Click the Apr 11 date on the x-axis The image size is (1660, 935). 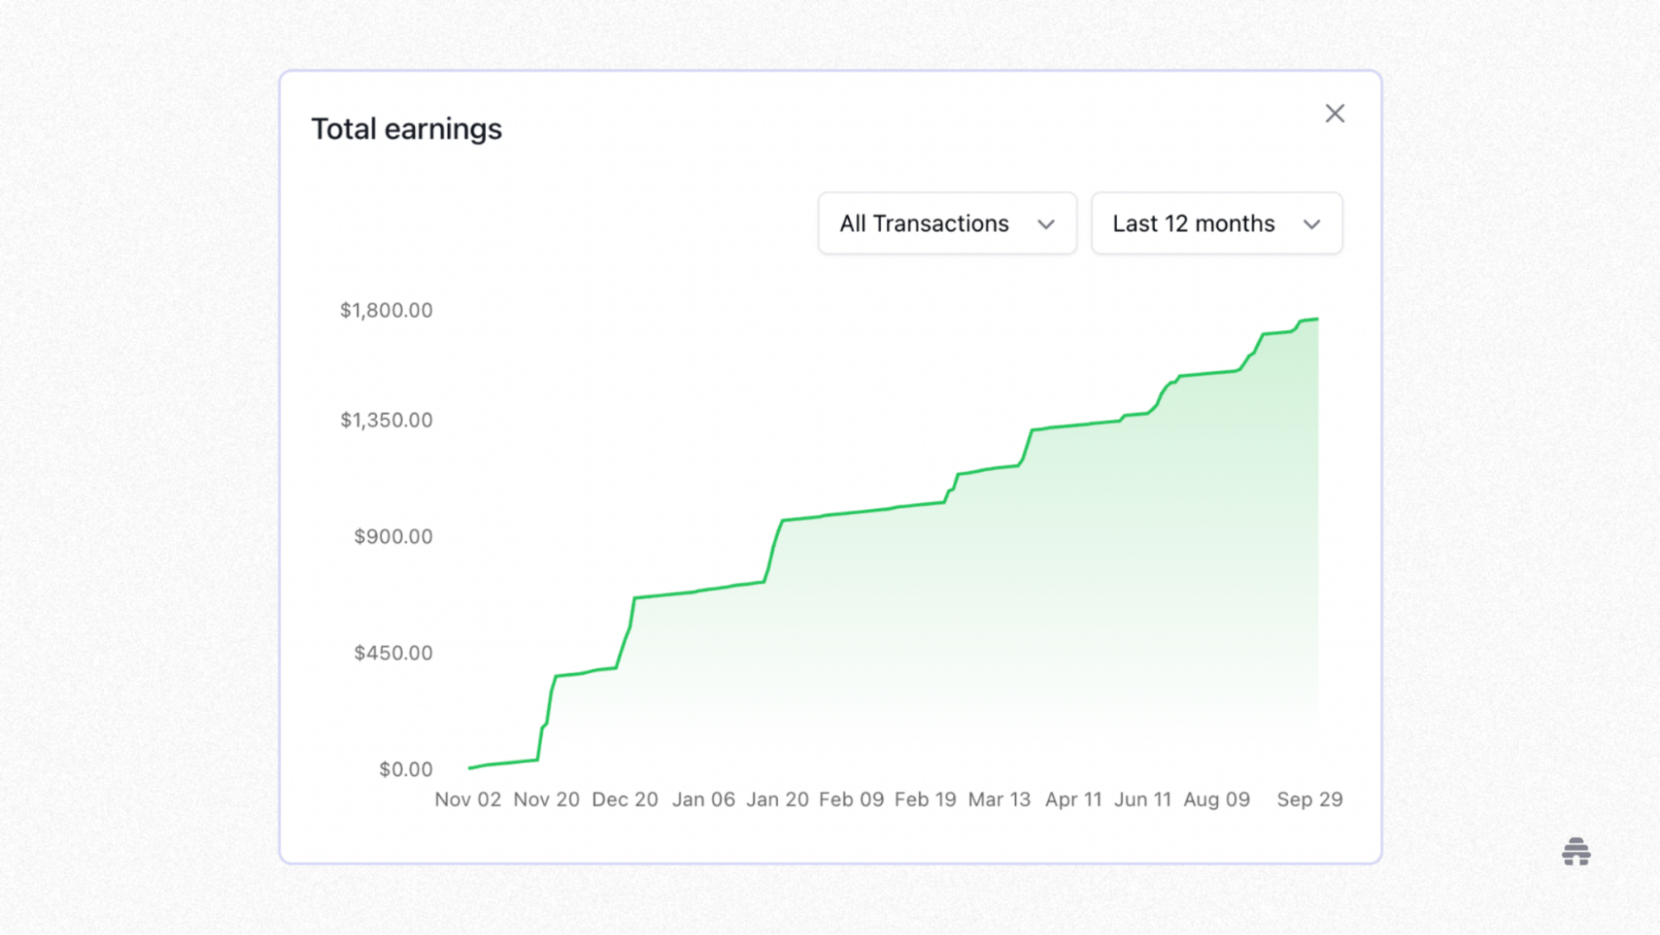pos(1073,799)
